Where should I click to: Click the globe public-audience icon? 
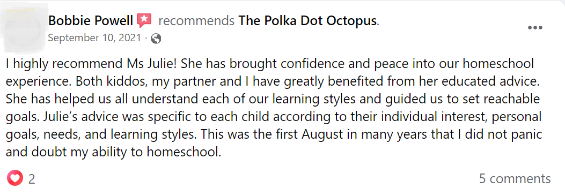(x=156, y=39)
